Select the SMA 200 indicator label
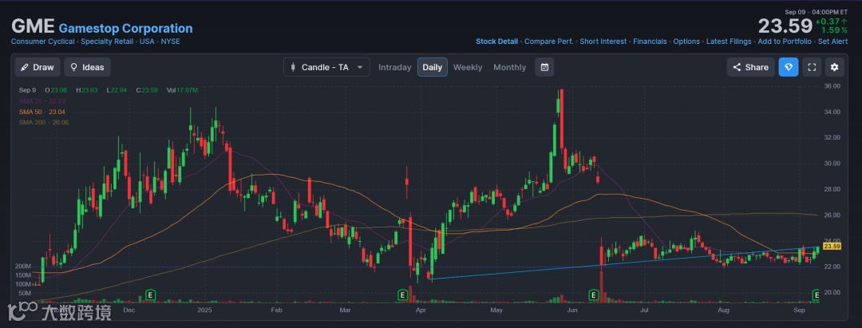This screenshot has height=328, width=862. tap(44, 122)
